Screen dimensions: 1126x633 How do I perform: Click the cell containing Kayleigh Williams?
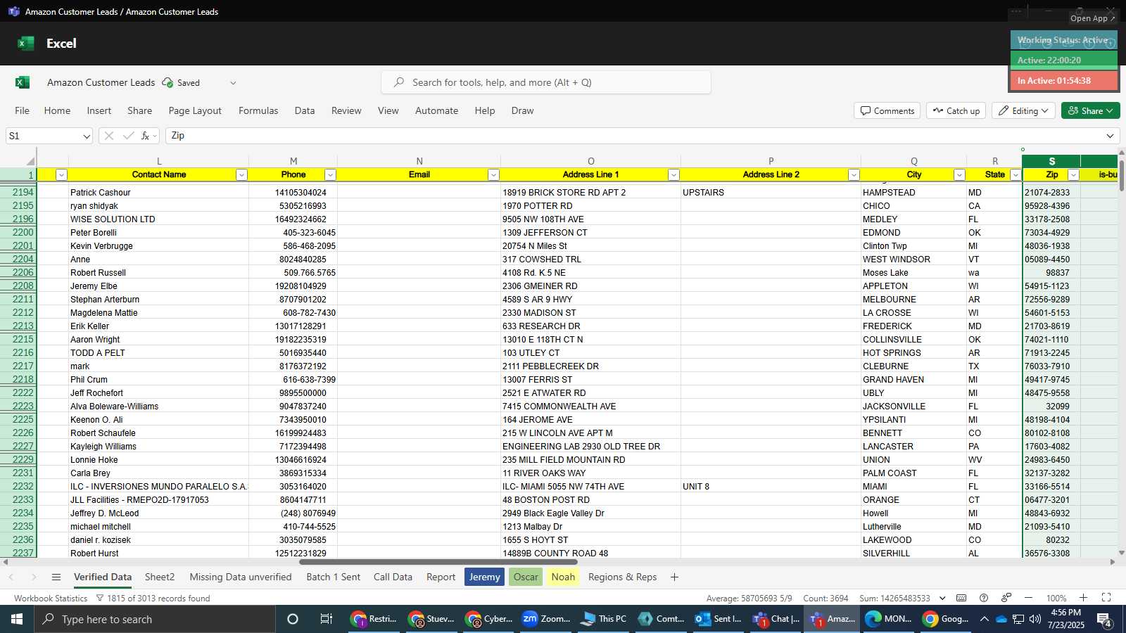click(158, 446)
